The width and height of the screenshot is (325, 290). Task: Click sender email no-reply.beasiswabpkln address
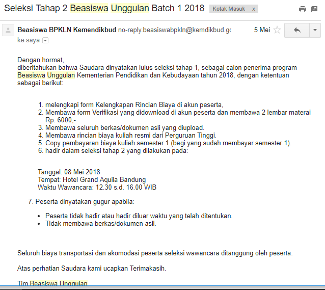point(175,30)
